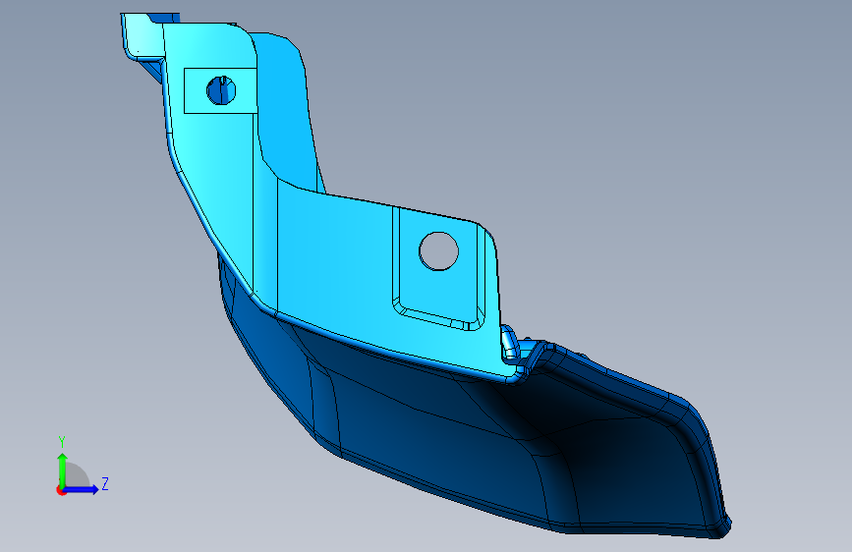Click the red origin ball of the triad
Screen dimensions: 852x552
click(x=61, y=490)
